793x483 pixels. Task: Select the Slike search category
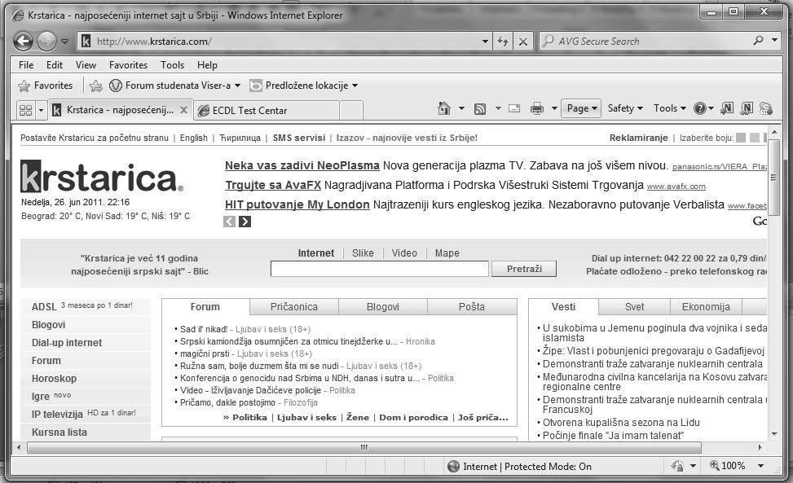click(x=363, y=253)
